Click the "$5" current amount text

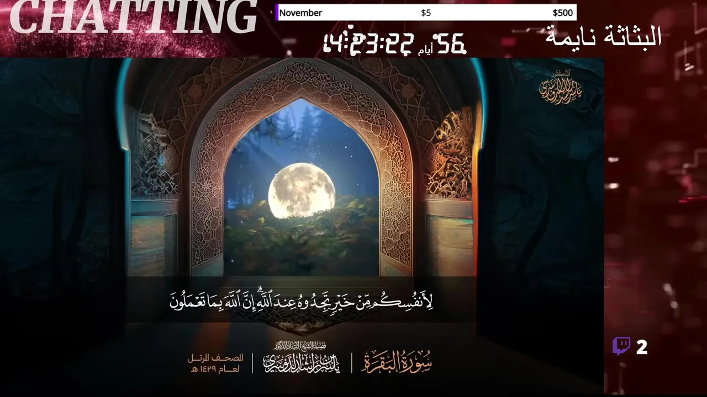[426, 13]
